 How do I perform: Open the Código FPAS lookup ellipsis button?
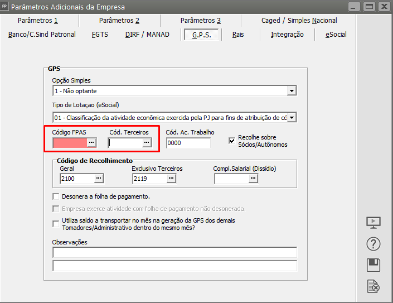point(92,143)
